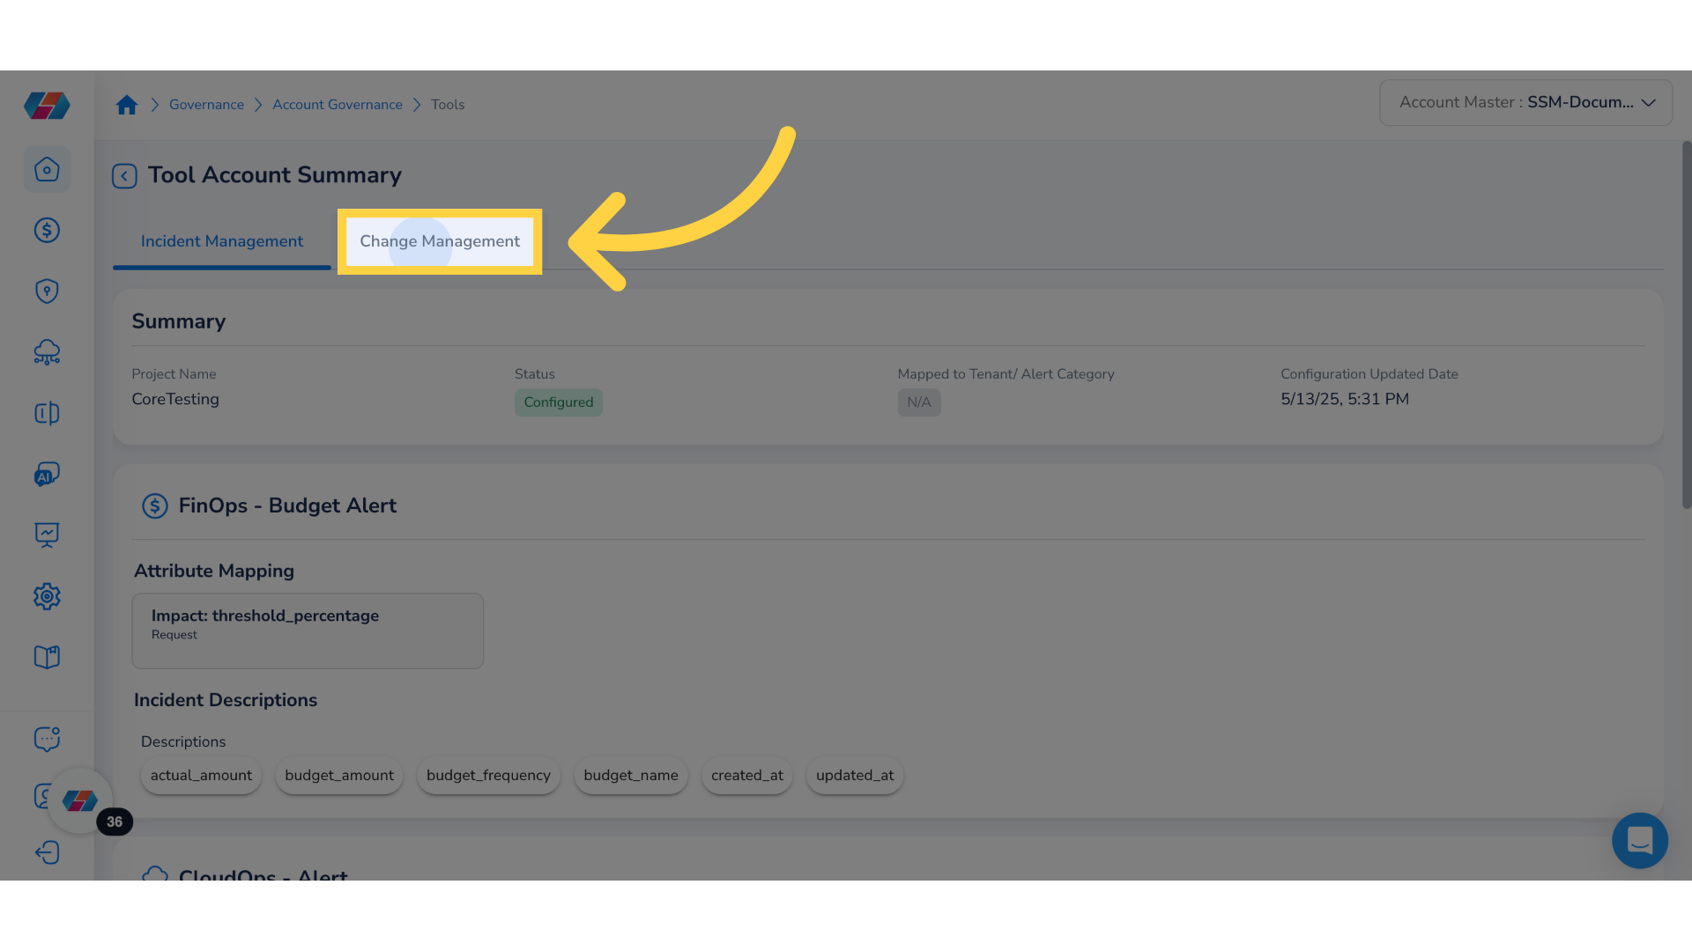
Task: Open the shield security sidebar icon
Action: pos(47,291)
